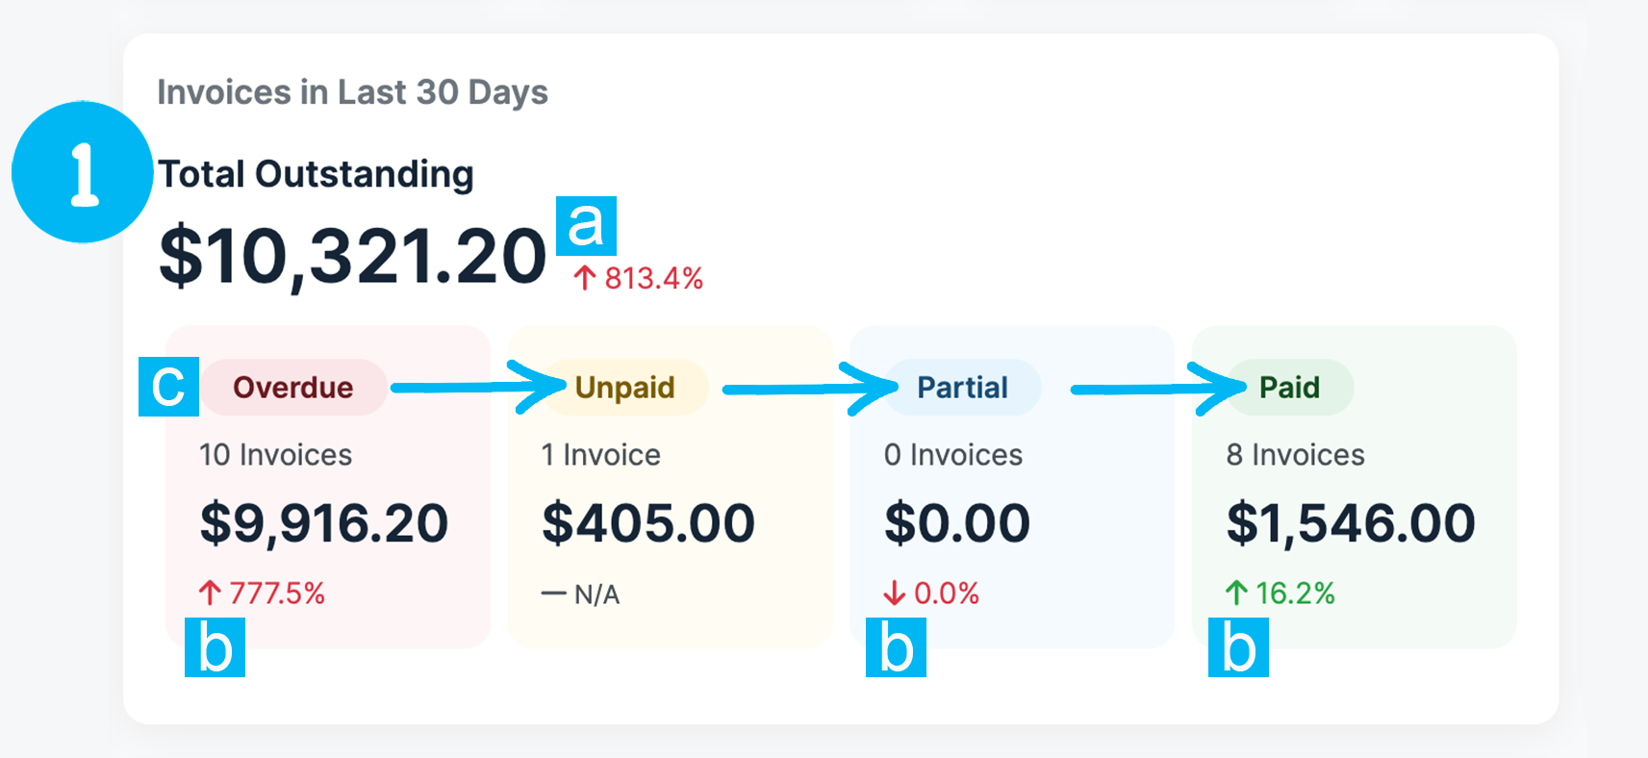
Task: Select the red up arrow near 777.5%
Action: coord(211,594)
